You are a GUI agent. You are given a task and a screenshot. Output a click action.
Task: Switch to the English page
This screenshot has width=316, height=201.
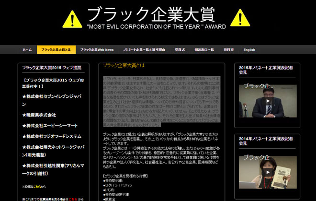pyautogui.click(x=249, y=50)
